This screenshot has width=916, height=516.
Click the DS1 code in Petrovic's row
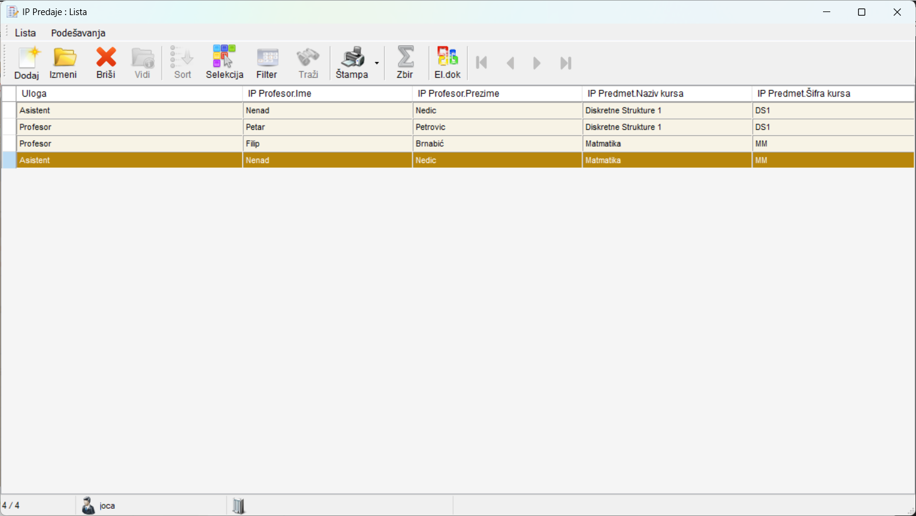pos(833,127)
